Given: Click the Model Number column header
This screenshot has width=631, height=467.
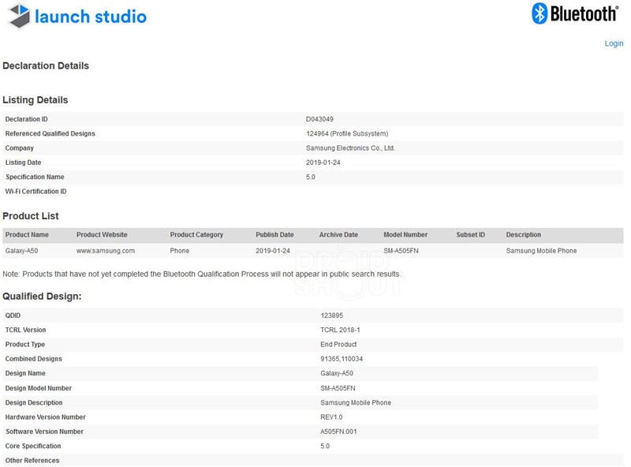Looking at the screenshot, I should click(405, 235).
